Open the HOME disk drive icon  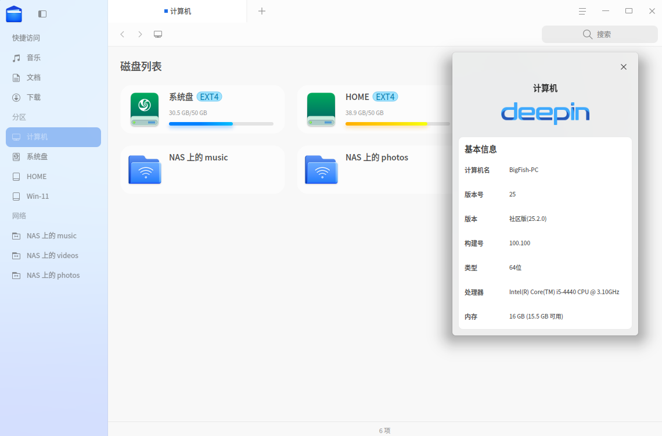click(x=321, y=109)
